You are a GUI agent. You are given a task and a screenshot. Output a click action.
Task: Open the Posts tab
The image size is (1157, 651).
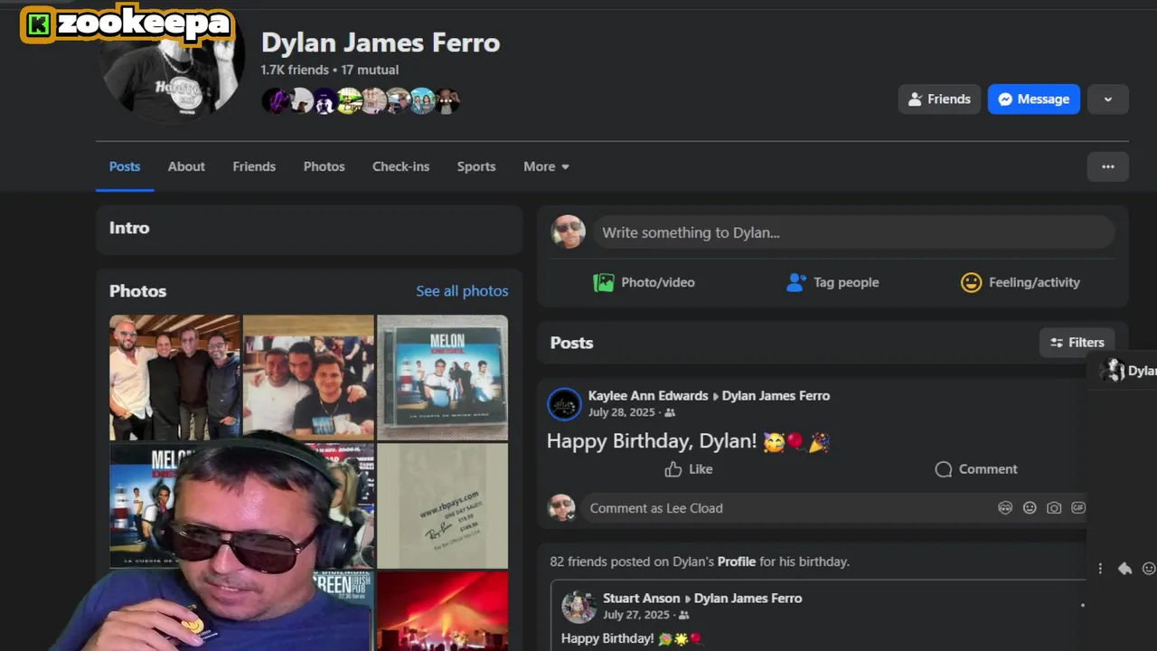(125, 166)
